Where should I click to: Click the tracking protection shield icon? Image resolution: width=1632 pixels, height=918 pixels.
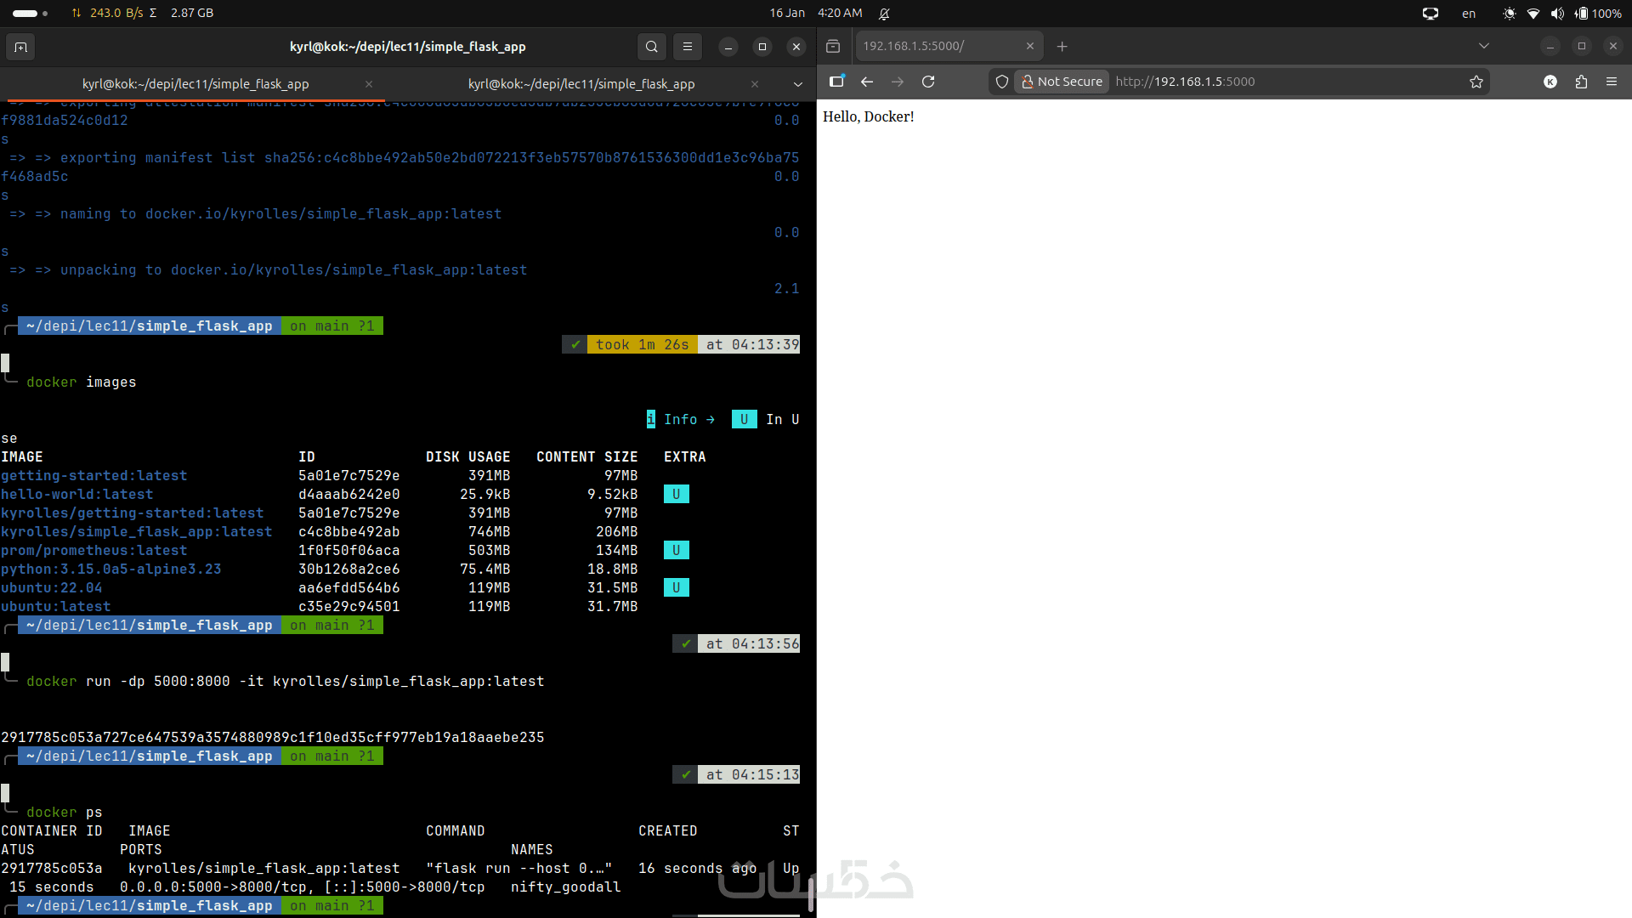[1002, 82]
